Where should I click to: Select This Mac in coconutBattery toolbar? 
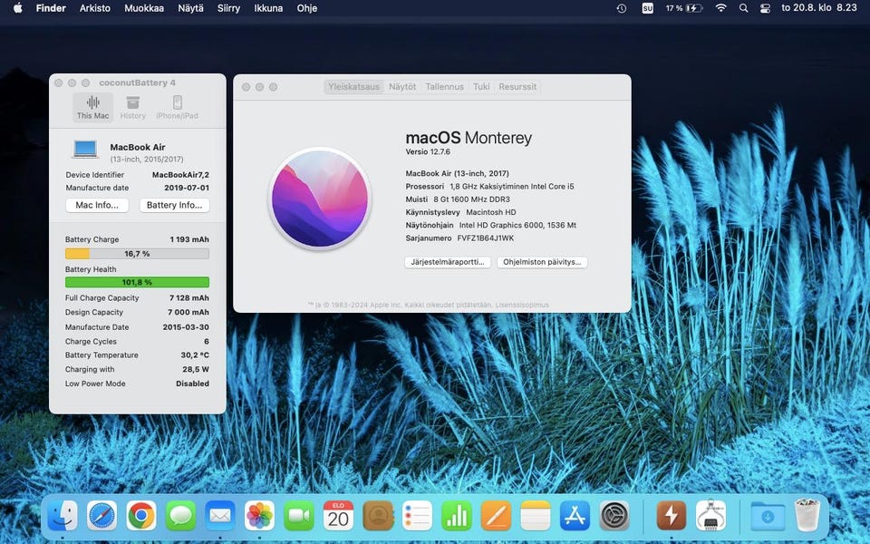tap(92, 107)
